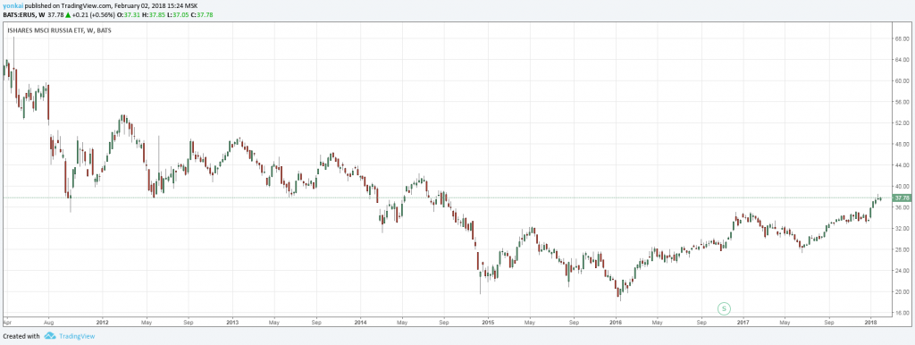This screenshot has width=915, height=345.
Task: Click the 16.00 price axis label
Action: pyautogui.click(x=902, y=313)
